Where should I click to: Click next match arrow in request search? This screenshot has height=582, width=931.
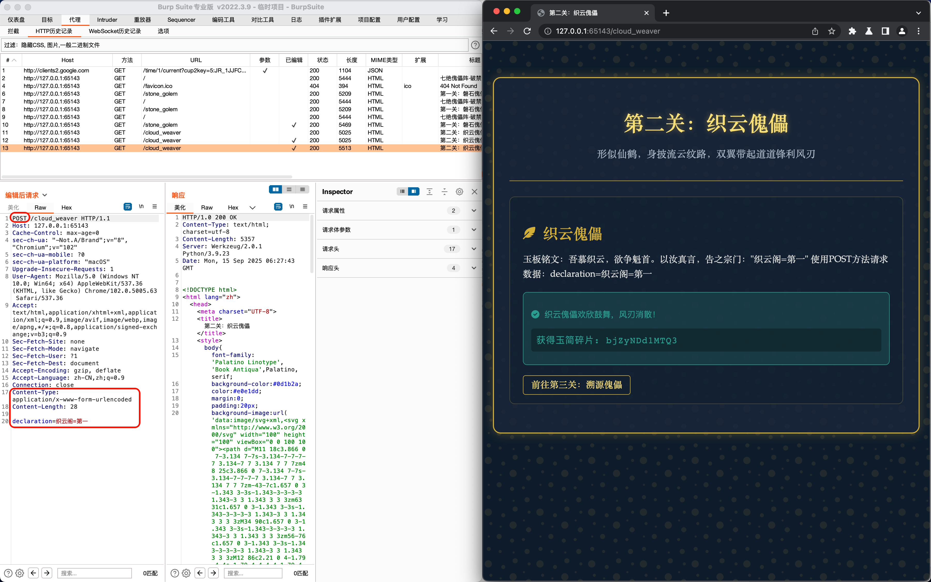pyautogui.click(x=47, y=573)
